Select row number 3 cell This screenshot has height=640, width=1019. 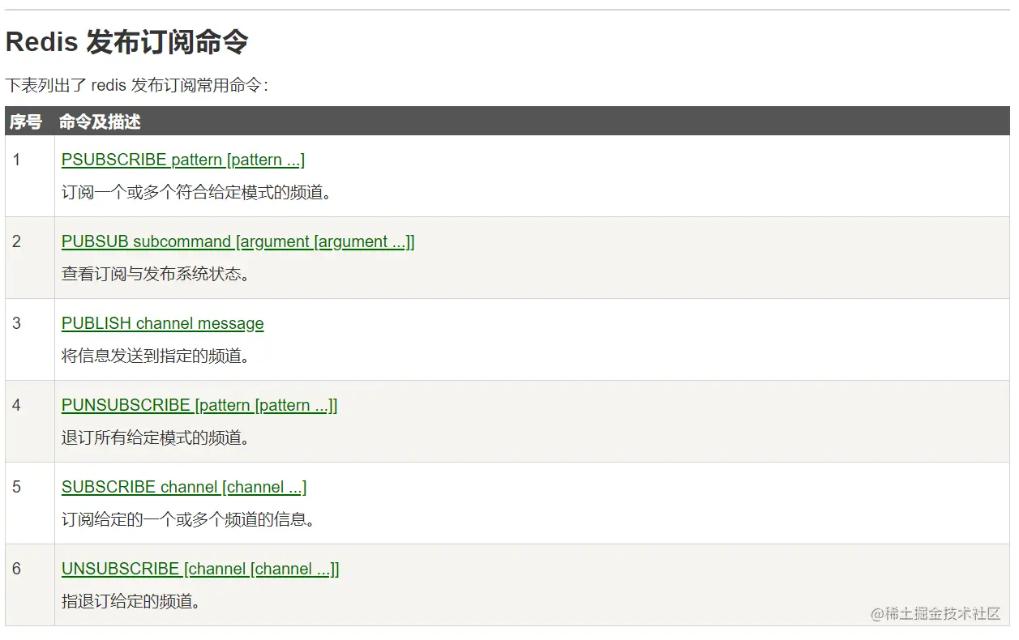coord(16,323)
